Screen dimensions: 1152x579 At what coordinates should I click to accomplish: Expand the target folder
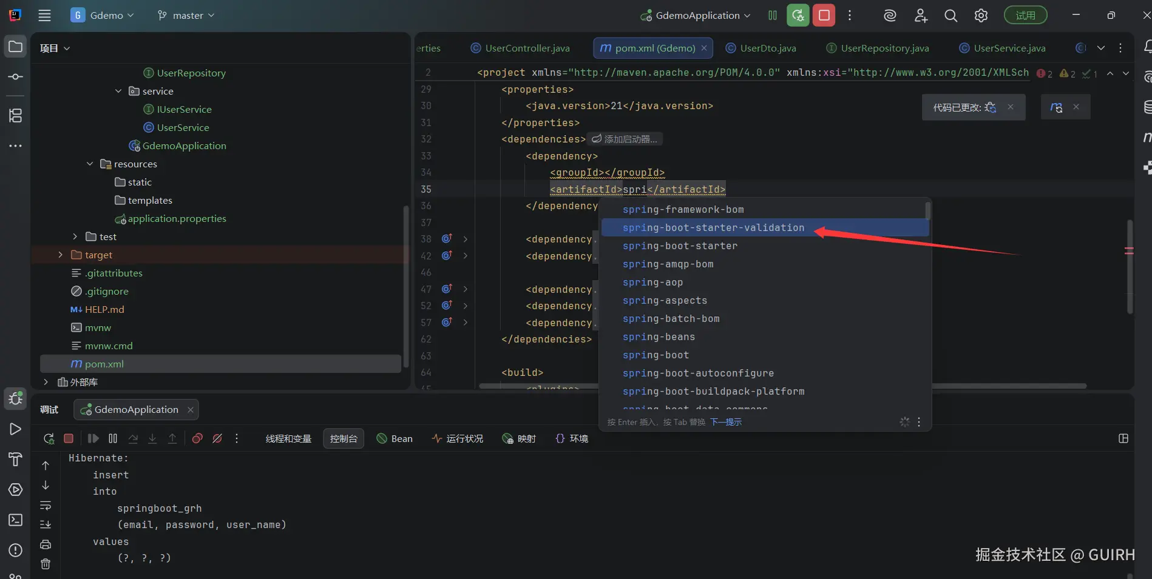[61, 255]
